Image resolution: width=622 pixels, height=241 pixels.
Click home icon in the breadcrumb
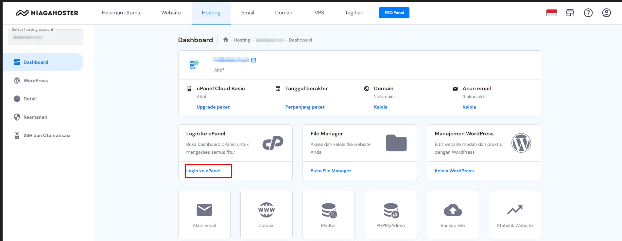pos(225,40)
